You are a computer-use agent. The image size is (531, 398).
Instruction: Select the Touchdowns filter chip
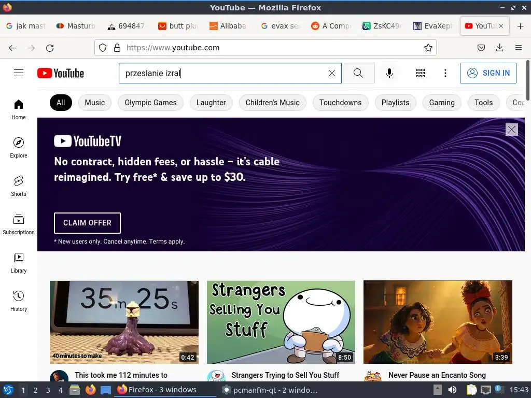coord(340,103)
